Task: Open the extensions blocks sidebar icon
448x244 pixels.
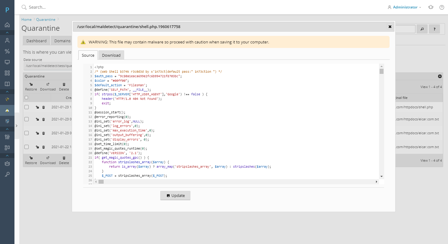Action: (x=7, y=147)
